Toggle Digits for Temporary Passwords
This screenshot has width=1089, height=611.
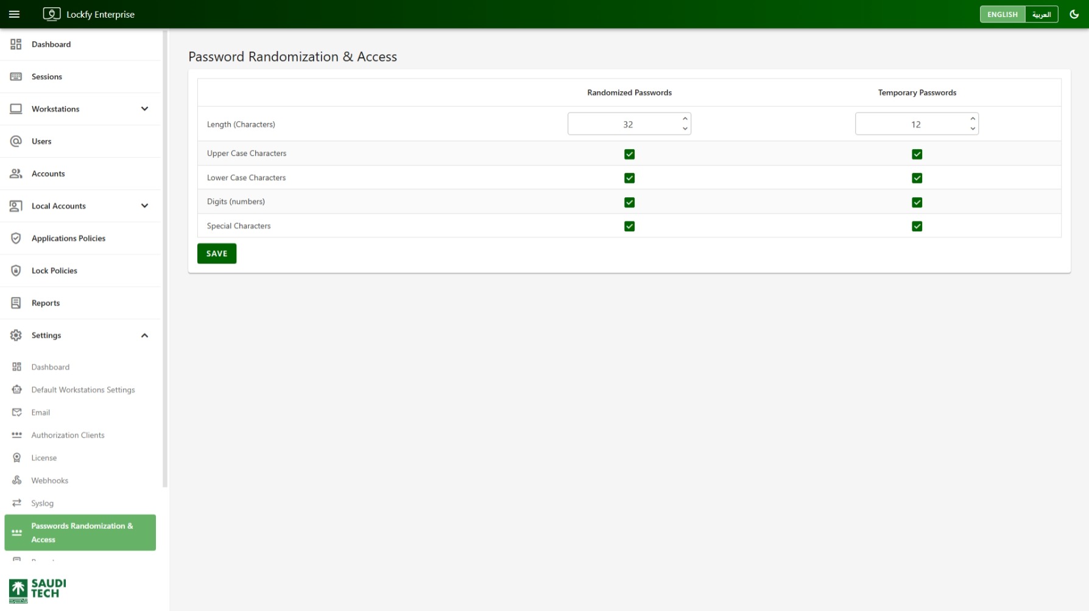coord(917,202)
